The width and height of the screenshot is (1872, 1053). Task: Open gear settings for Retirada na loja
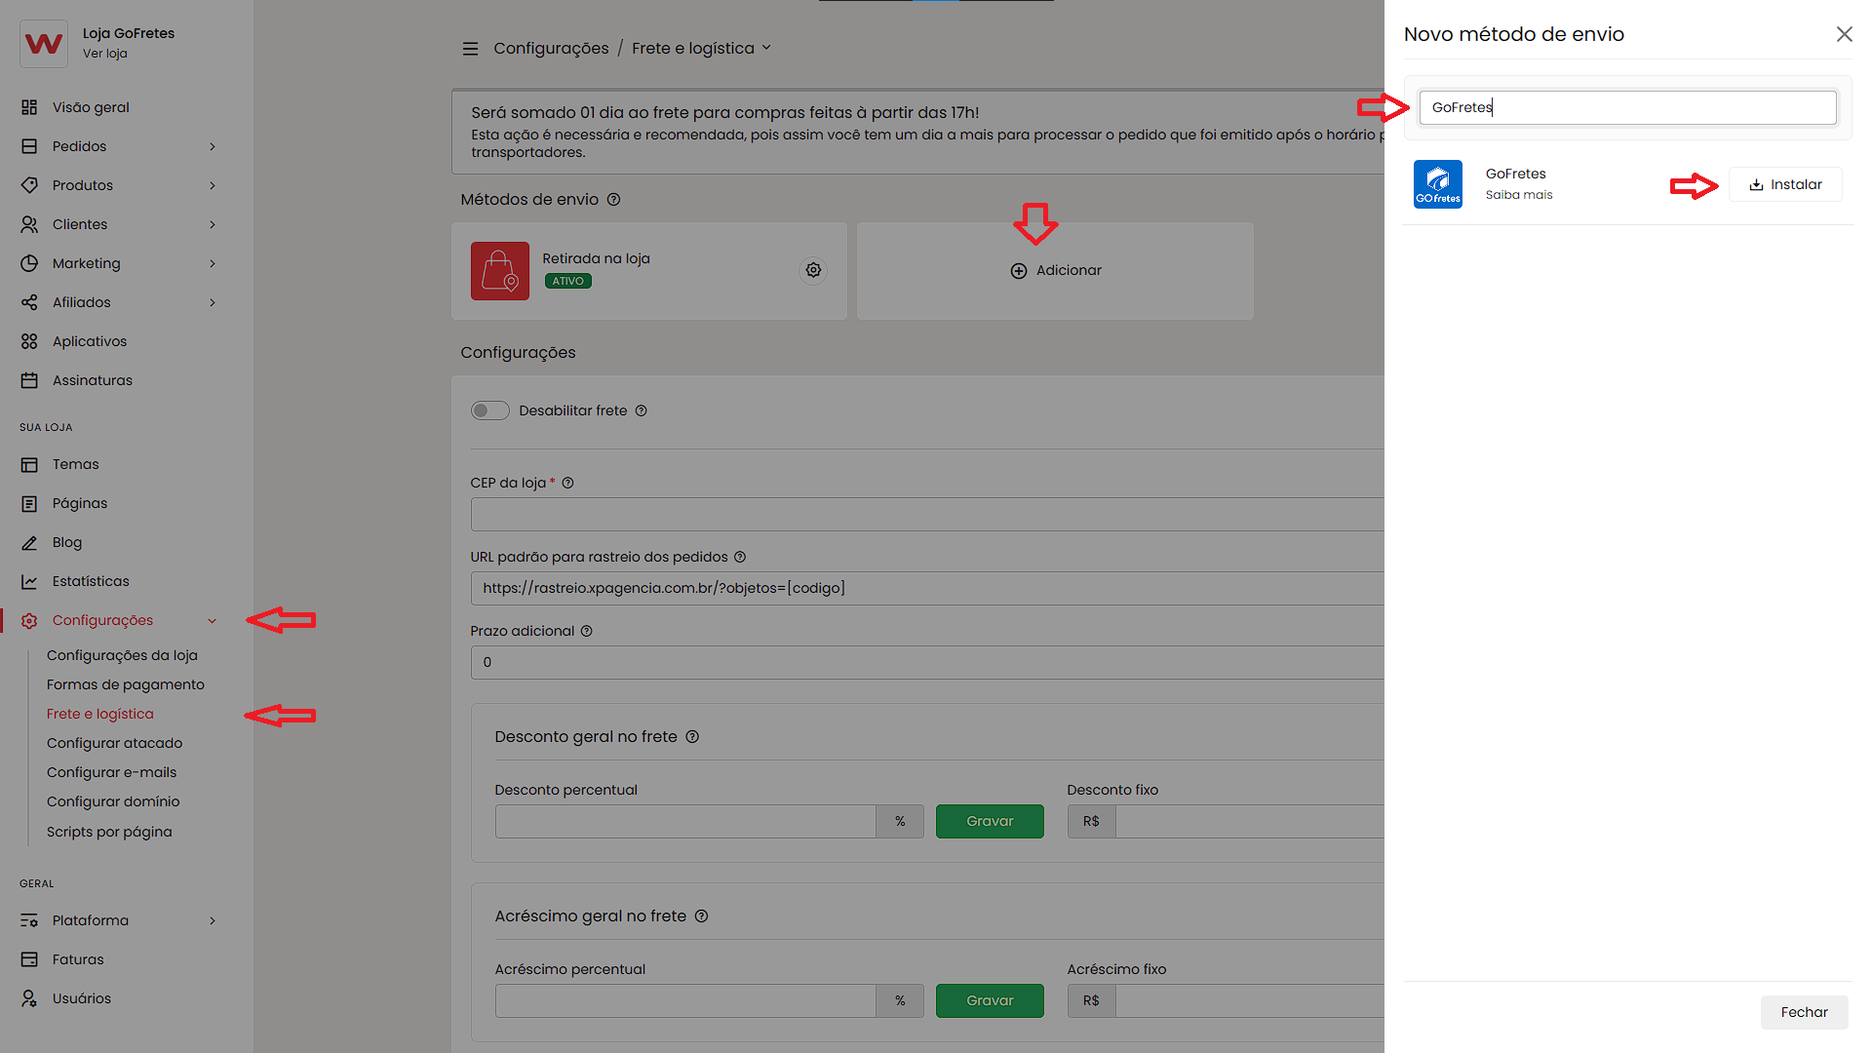[813, 270]
